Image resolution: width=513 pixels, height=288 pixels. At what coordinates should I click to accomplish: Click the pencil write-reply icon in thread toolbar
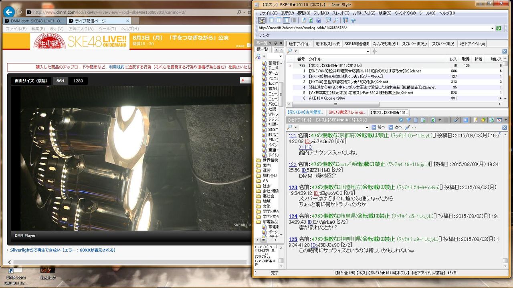click(x=456, y=120)
